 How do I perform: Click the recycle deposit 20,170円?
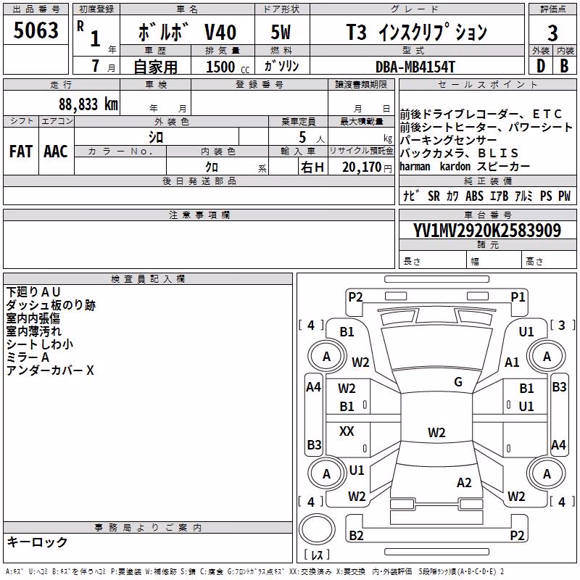[x=368, y=167]
